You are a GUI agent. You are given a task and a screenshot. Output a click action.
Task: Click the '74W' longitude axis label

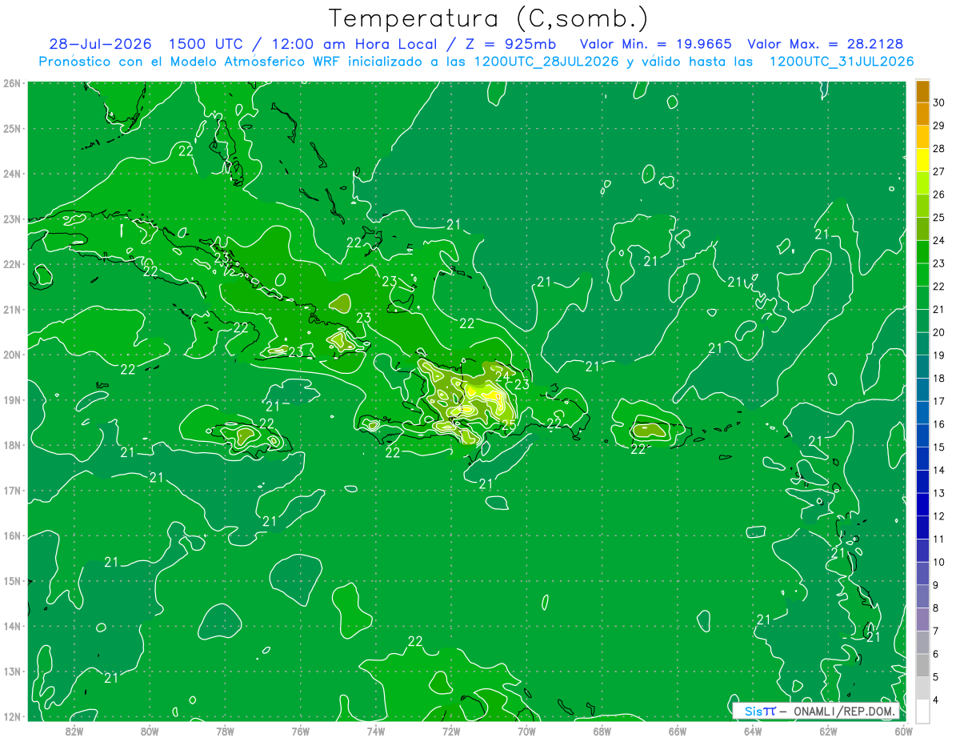pos(375,731)
